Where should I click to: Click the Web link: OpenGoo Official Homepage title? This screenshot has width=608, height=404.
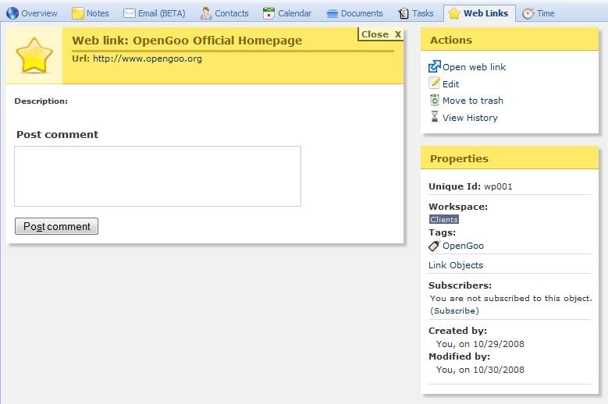point(187,41)
